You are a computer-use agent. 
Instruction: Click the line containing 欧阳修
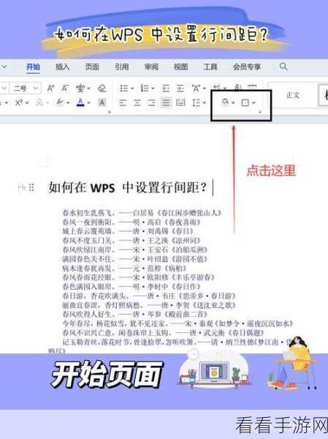(x=139, y=277)
